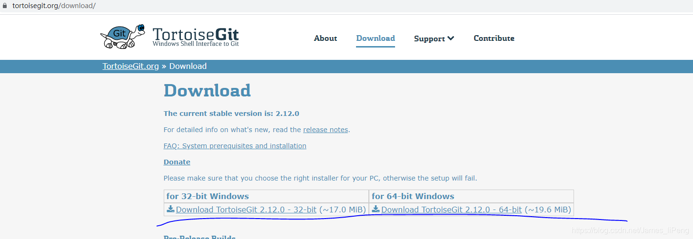Image resolution: width=693 pixels, height=239 pixels.
Task: Click 'The current stable version is: 2.12.0' text
Action: click(x=231, y=114)
